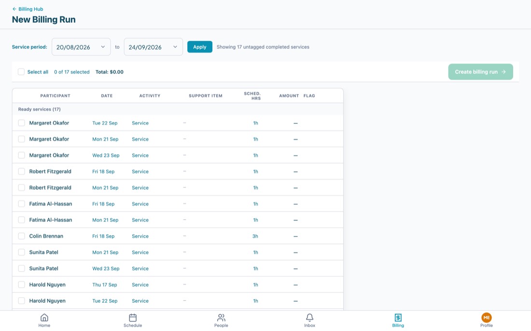Click the SCHED. HRS column header
This screenshot has height=331, width=531.
[x=252, y=96]
